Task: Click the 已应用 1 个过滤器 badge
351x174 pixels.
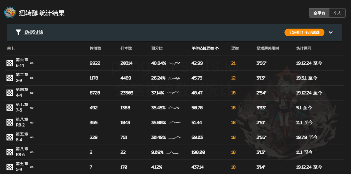Action: [304, 32]
